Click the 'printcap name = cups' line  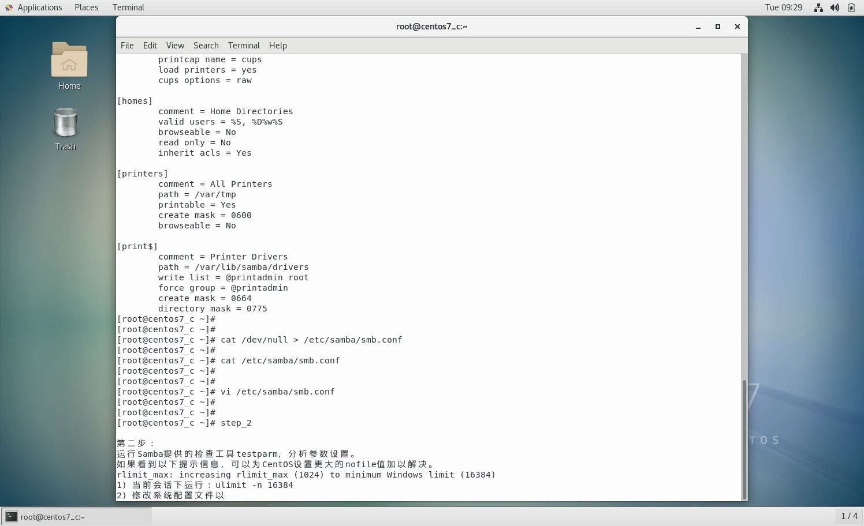click(210, 59)
